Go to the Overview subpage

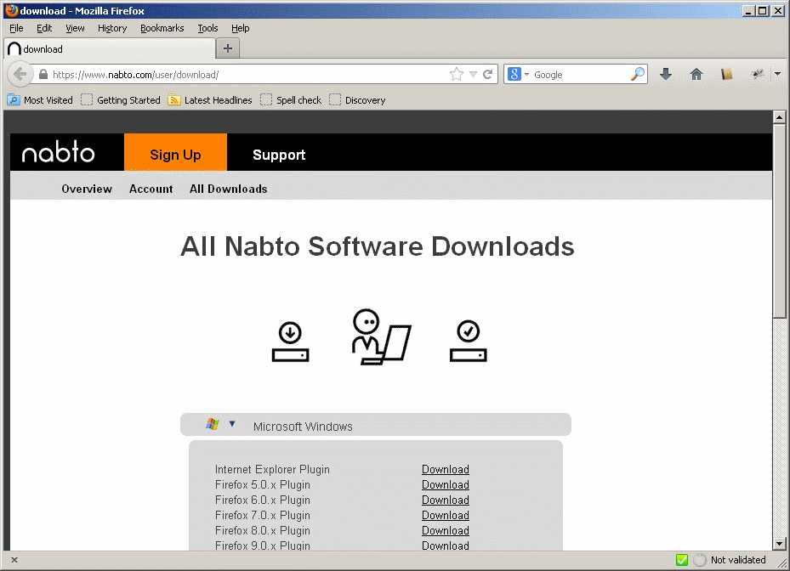(x=87, y=189)
